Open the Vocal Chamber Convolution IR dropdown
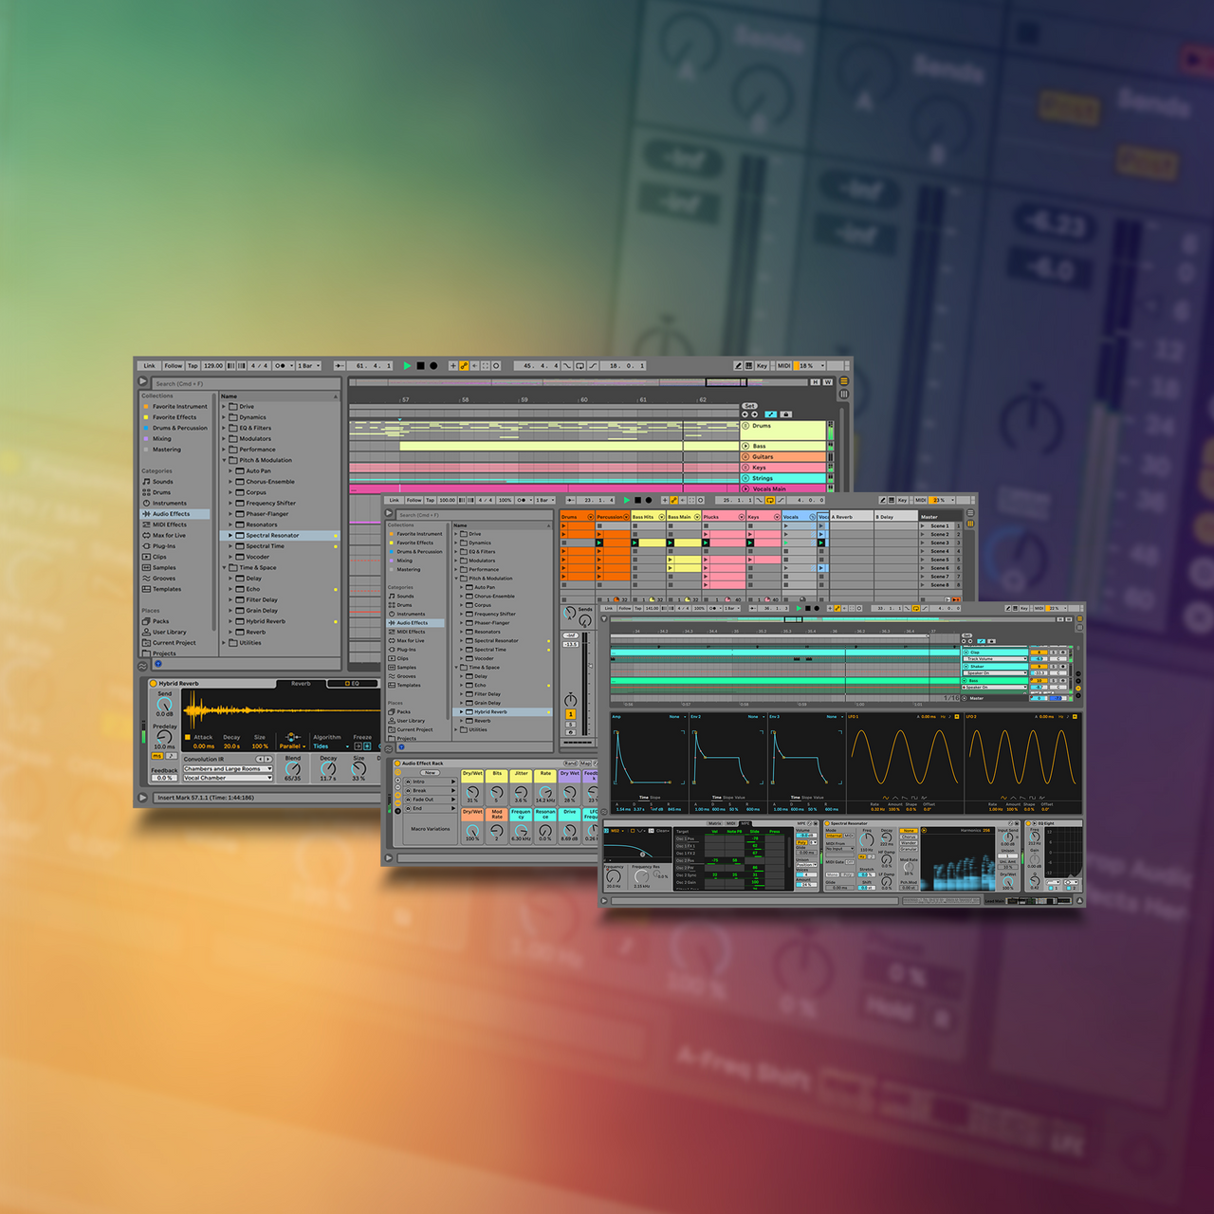 tap(228, 778)
